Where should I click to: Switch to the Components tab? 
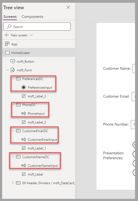(33, 17)
